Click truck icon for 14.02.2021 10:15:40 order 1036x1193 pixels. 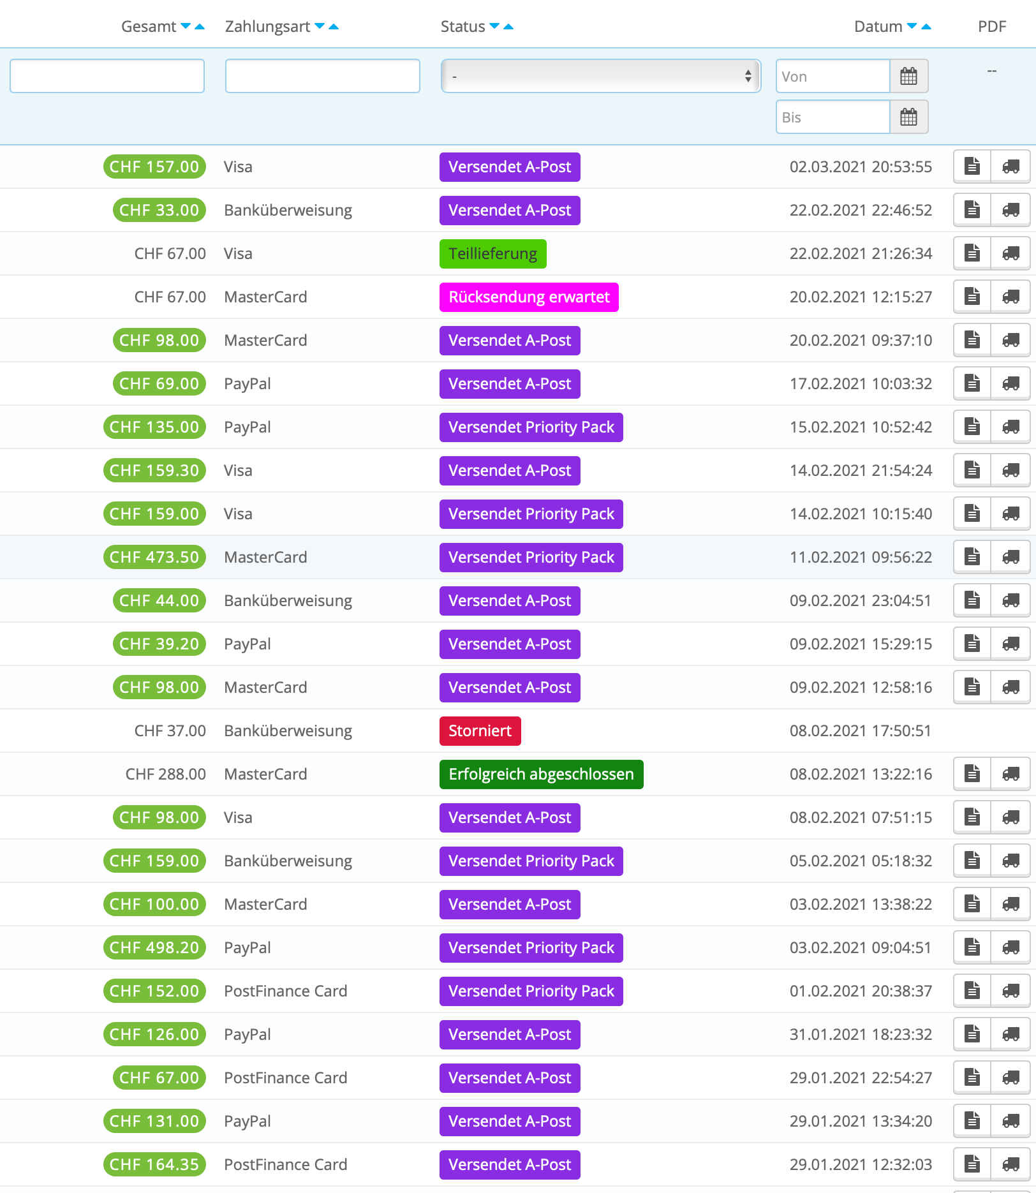pos(1010,514)
